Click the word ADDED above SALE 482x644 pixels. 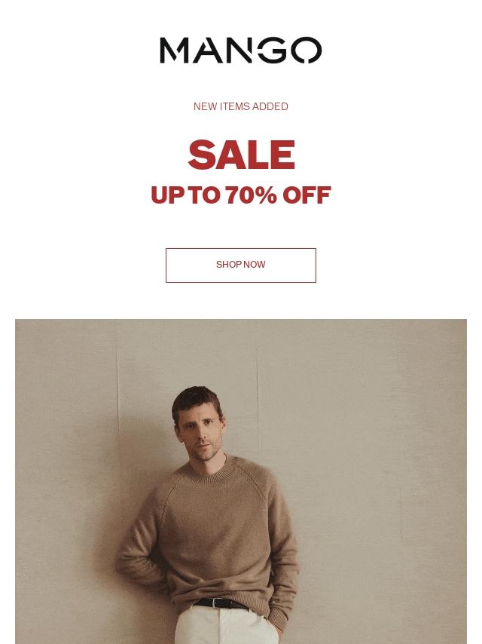pos(270,106)
